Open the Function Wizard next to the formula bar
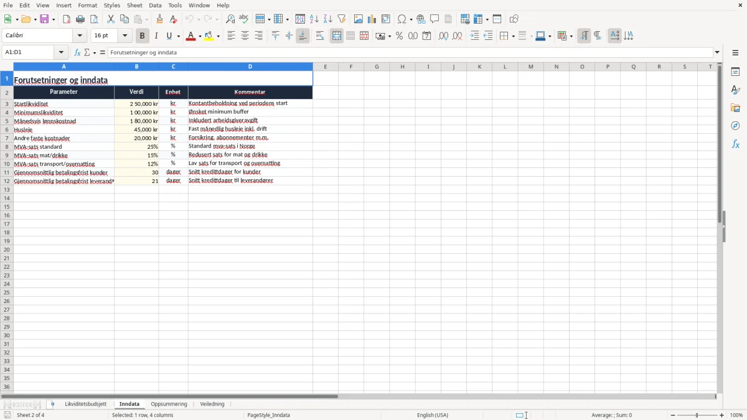This screenshot has height=420, width=747. click(x=77, y=53)
